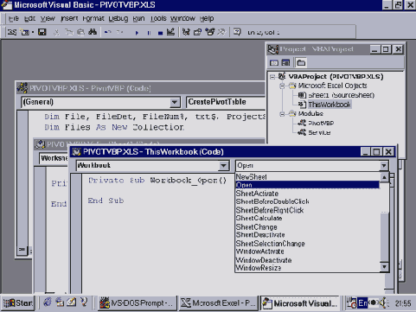Click the Copy icon in toolbar

click(x=69, y=32)
